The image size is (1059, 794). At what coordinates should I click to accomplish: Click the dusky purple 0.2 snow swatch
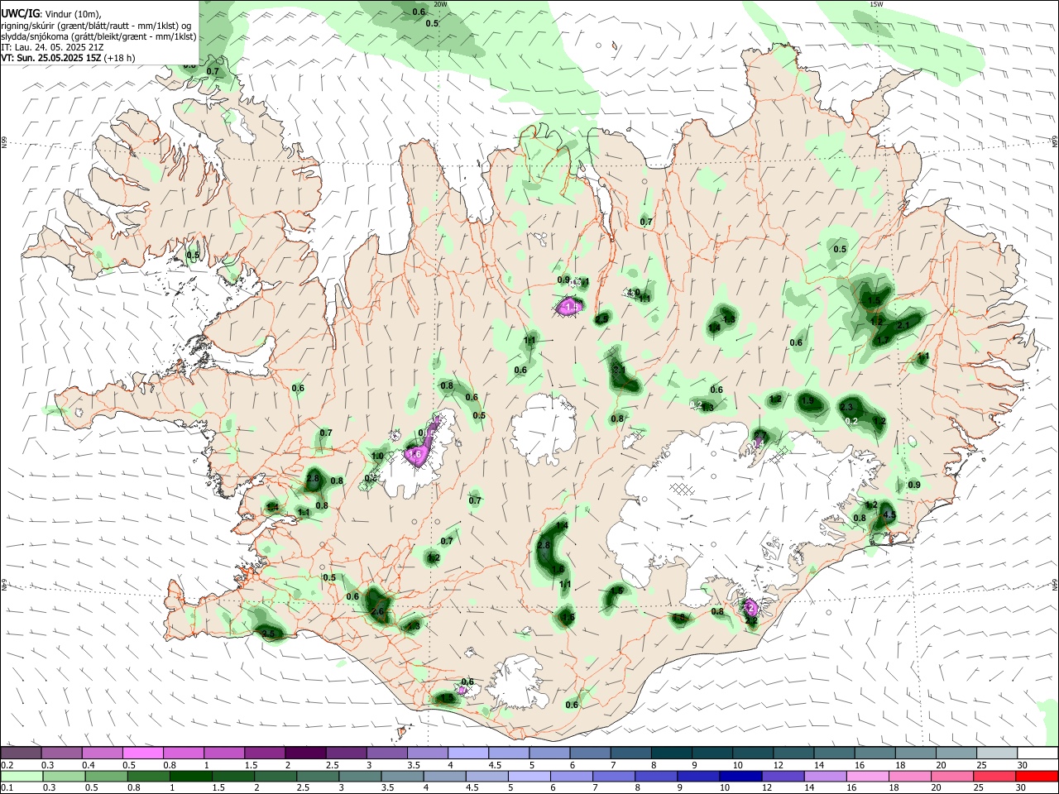click(x=21, y=753)
